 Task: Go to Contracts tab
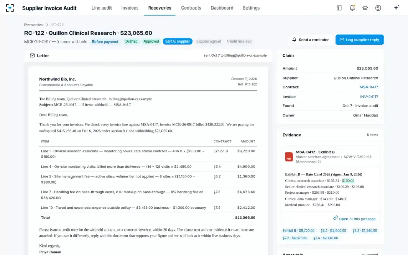tap(191, 8)
